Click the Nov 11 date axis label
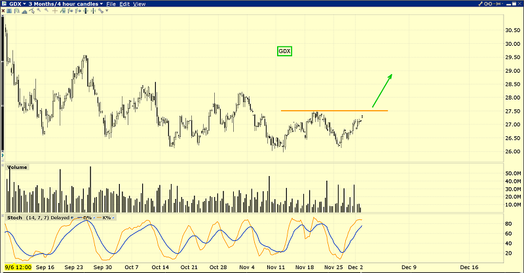 pos(276,267)
